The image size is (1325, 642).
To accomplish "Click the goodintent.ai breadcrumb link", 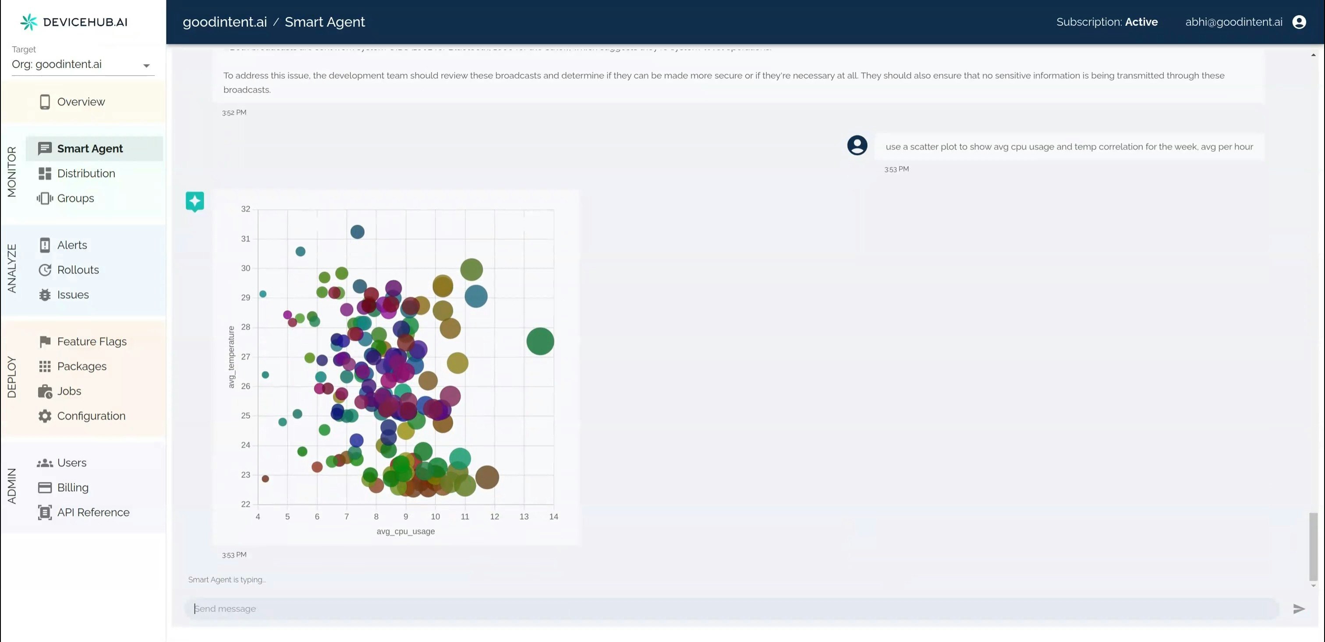I will [x=224, y=22].
